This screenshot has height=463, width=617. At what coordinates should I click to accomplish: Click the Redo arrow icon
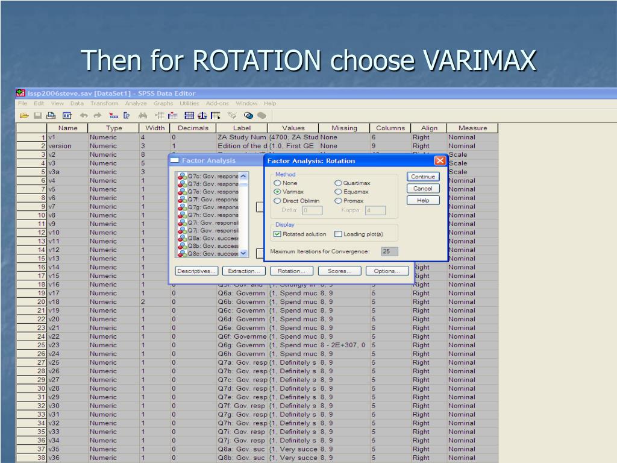[x=97, y=116]
